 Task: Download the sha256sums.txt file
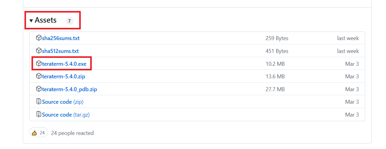click(x=61, y=38)
